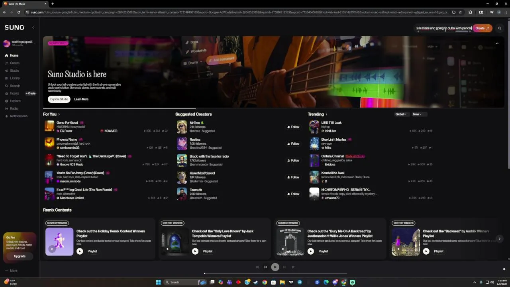This screenshot has height=287, width=510.
Task: Open Telegram from the taskbar
Action: pyautogui.click(x=300, y=282)
